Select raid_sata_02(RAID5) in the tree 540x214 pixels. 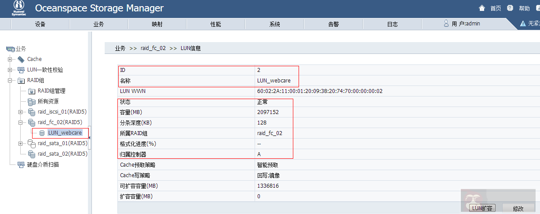(x=62, y=154)
